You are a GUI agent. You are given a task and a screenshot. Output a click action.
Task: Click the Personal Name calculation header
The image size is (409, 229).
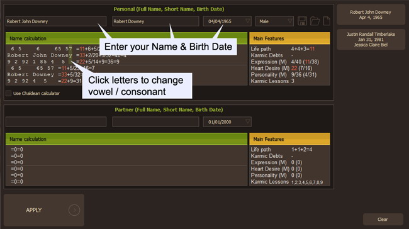coord(126,38)
